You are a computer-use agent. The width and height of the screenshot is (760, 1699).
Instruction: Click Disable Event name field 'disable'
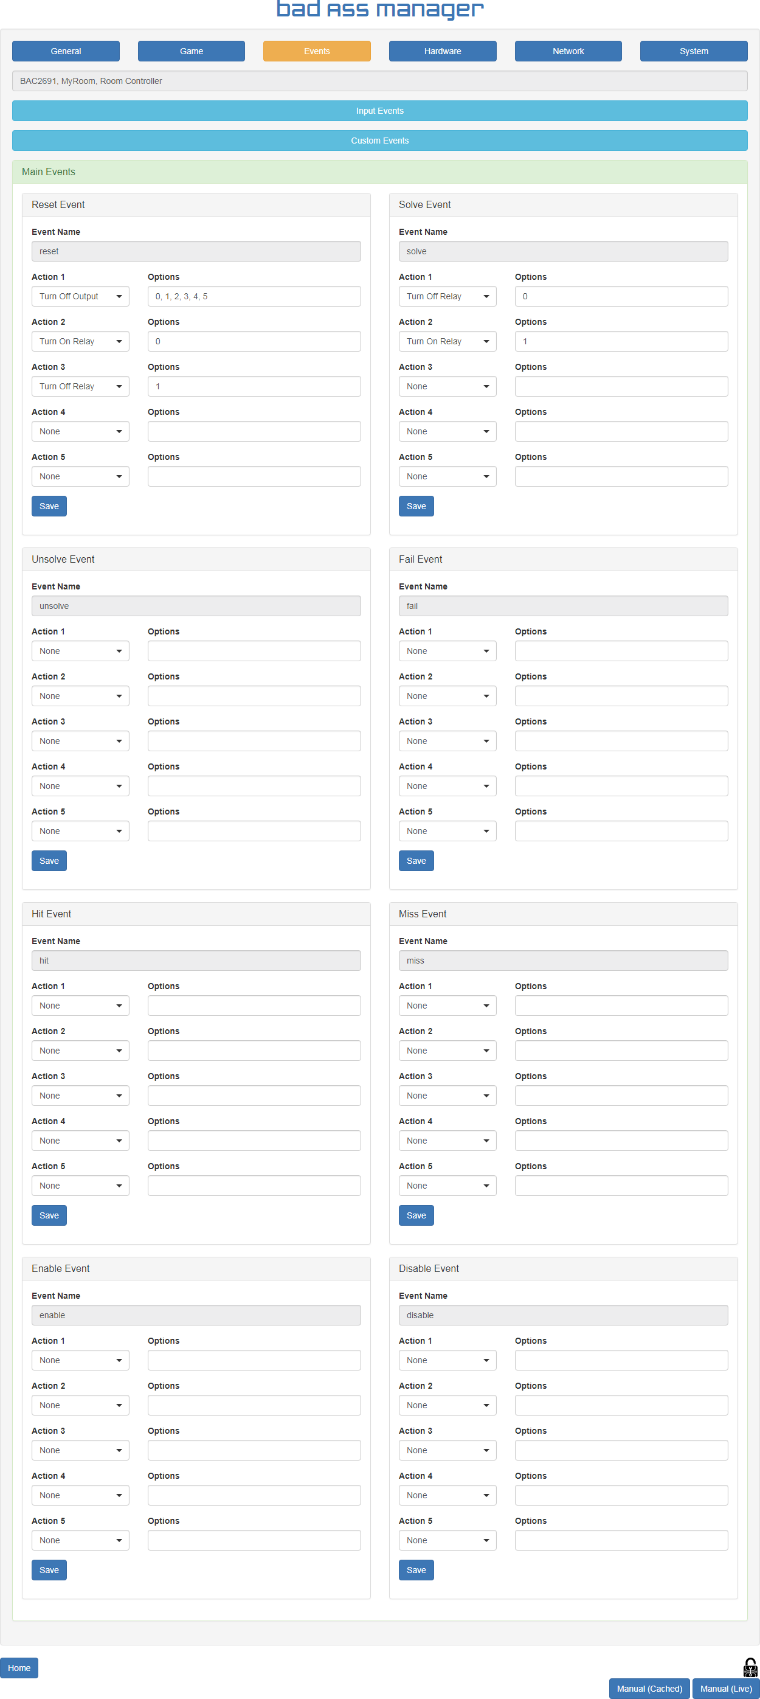point(564,1315)
